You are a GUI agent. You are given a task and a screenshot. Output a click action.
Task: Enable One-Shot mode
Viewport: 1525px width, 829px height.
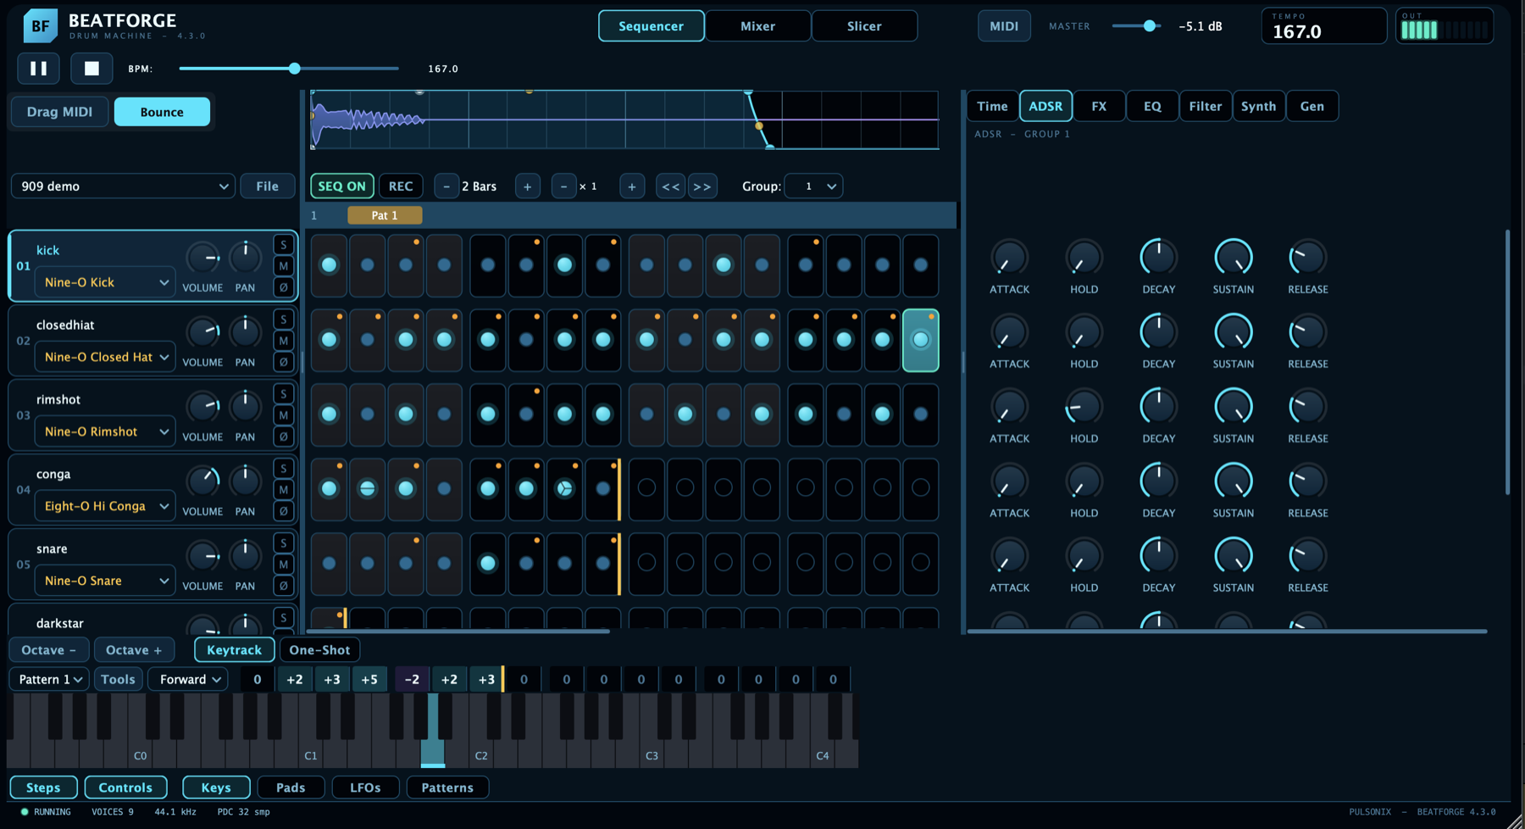[319, 650]
